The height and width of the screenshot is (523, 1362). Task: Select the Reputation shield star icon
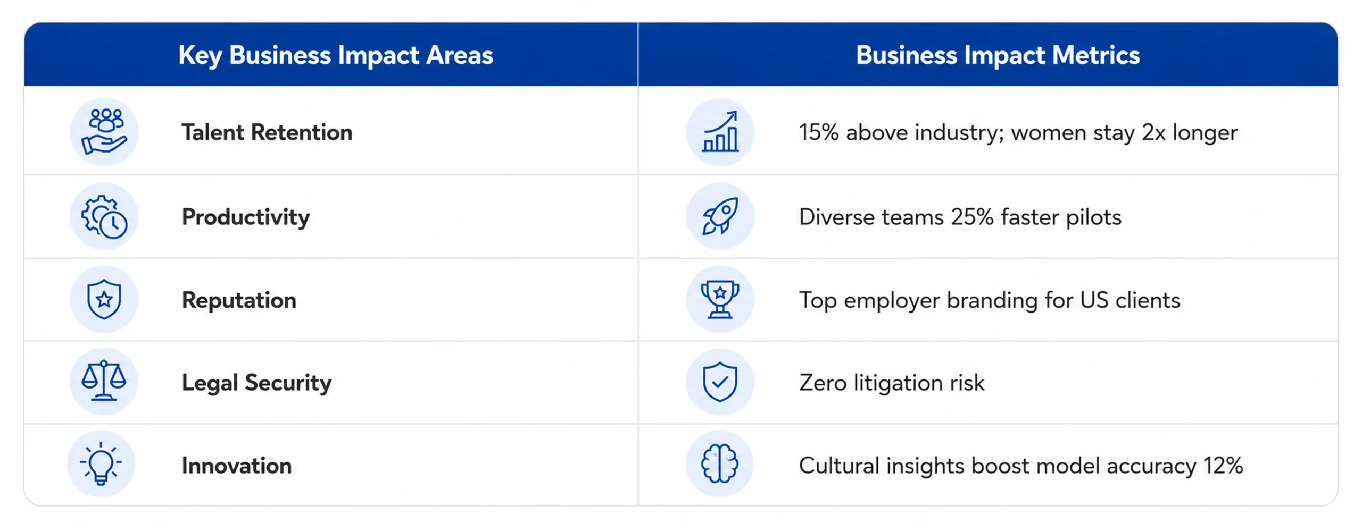[104, 299]
